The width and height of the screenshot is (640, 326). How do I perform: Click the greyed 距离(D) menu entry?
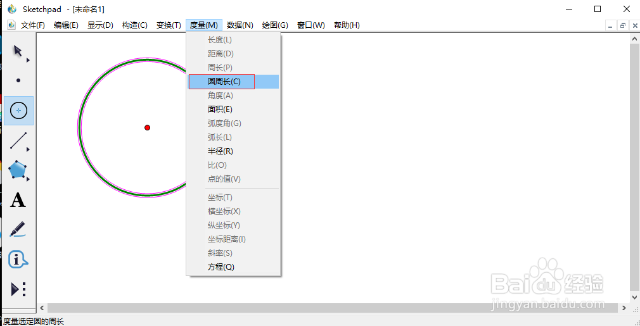click(233, 54)
